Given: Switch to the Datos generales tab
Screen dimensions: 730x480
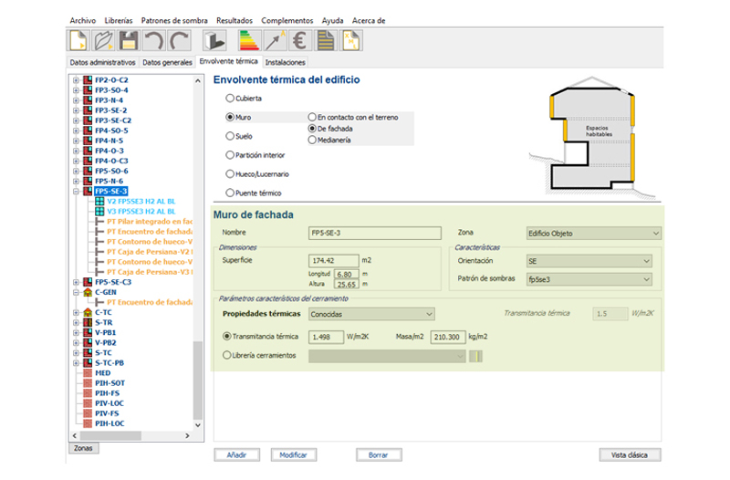Looking at the screenshot, I should [x=167, y=62].
